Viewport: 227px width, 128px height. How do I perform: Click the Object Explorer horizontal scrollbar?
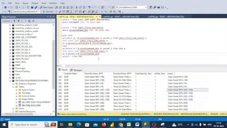(x=19, y=114)
